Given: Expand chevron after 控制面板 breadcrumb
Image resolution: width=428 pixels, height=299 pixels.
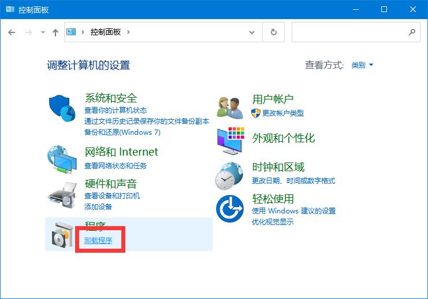Looking at the screenshot, I should click(x=128, y=32).
